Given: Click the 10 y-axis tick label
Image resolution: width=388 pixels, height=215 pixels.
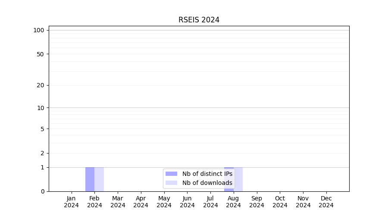Looking at the screenshot, I should coord(40,108).
